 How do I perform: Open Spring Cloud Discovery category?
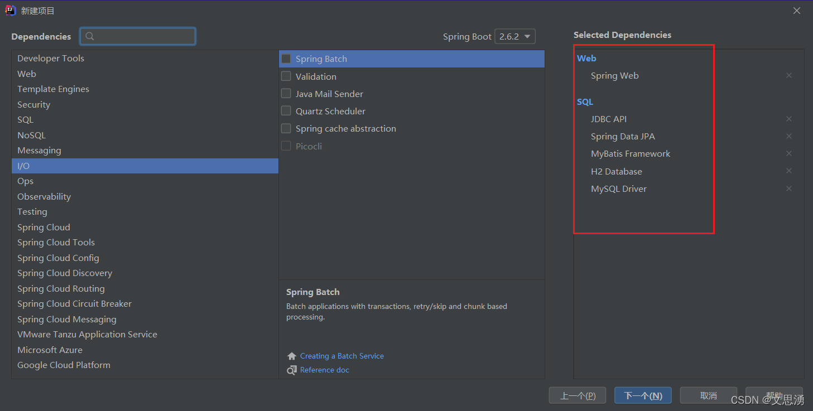point(145,273)
